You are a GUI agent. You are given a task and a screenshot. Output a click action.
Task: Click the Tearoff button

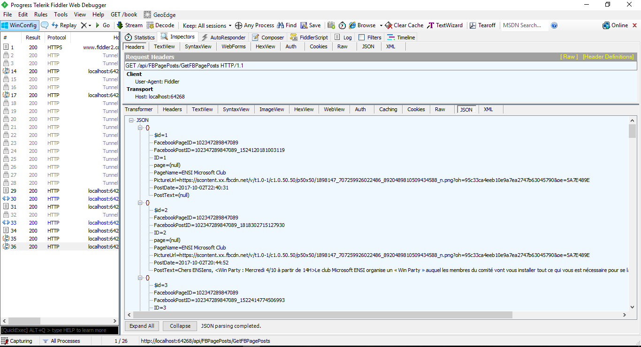coord(482,25)
